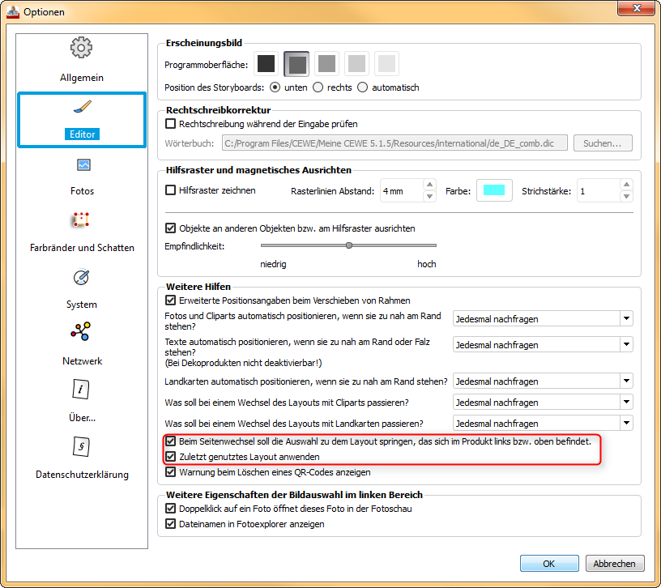Click the Optionen window title icon
Viewport: 661px width, 588px height.
pos(13,11)
